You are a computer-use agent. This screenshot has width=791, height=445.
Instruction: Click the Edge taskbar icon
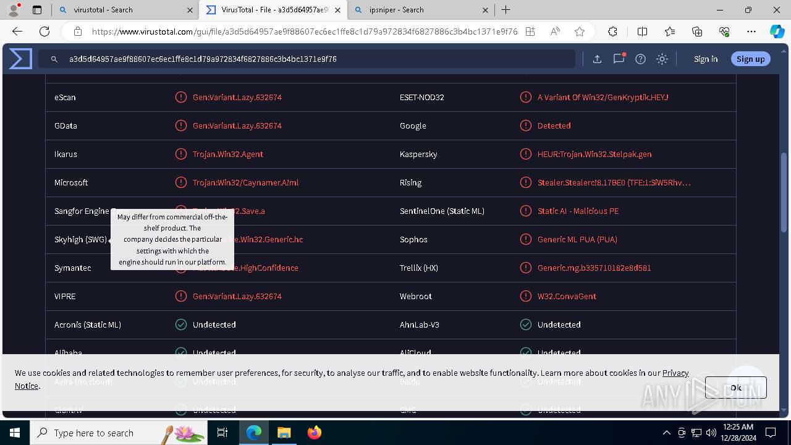click(254, 433)
